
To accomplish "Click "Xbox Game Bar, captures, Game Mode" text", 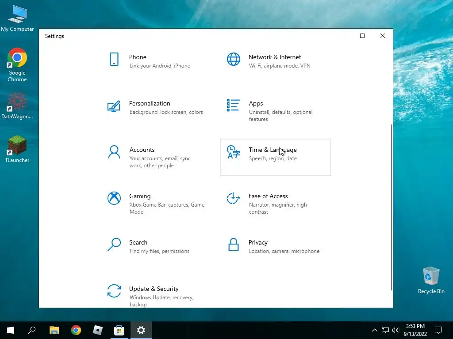I will click(x=167, y=208).
